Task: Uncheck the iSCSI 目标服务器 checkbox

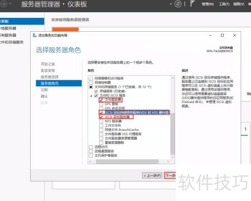Action: click(x=101, y=117)
